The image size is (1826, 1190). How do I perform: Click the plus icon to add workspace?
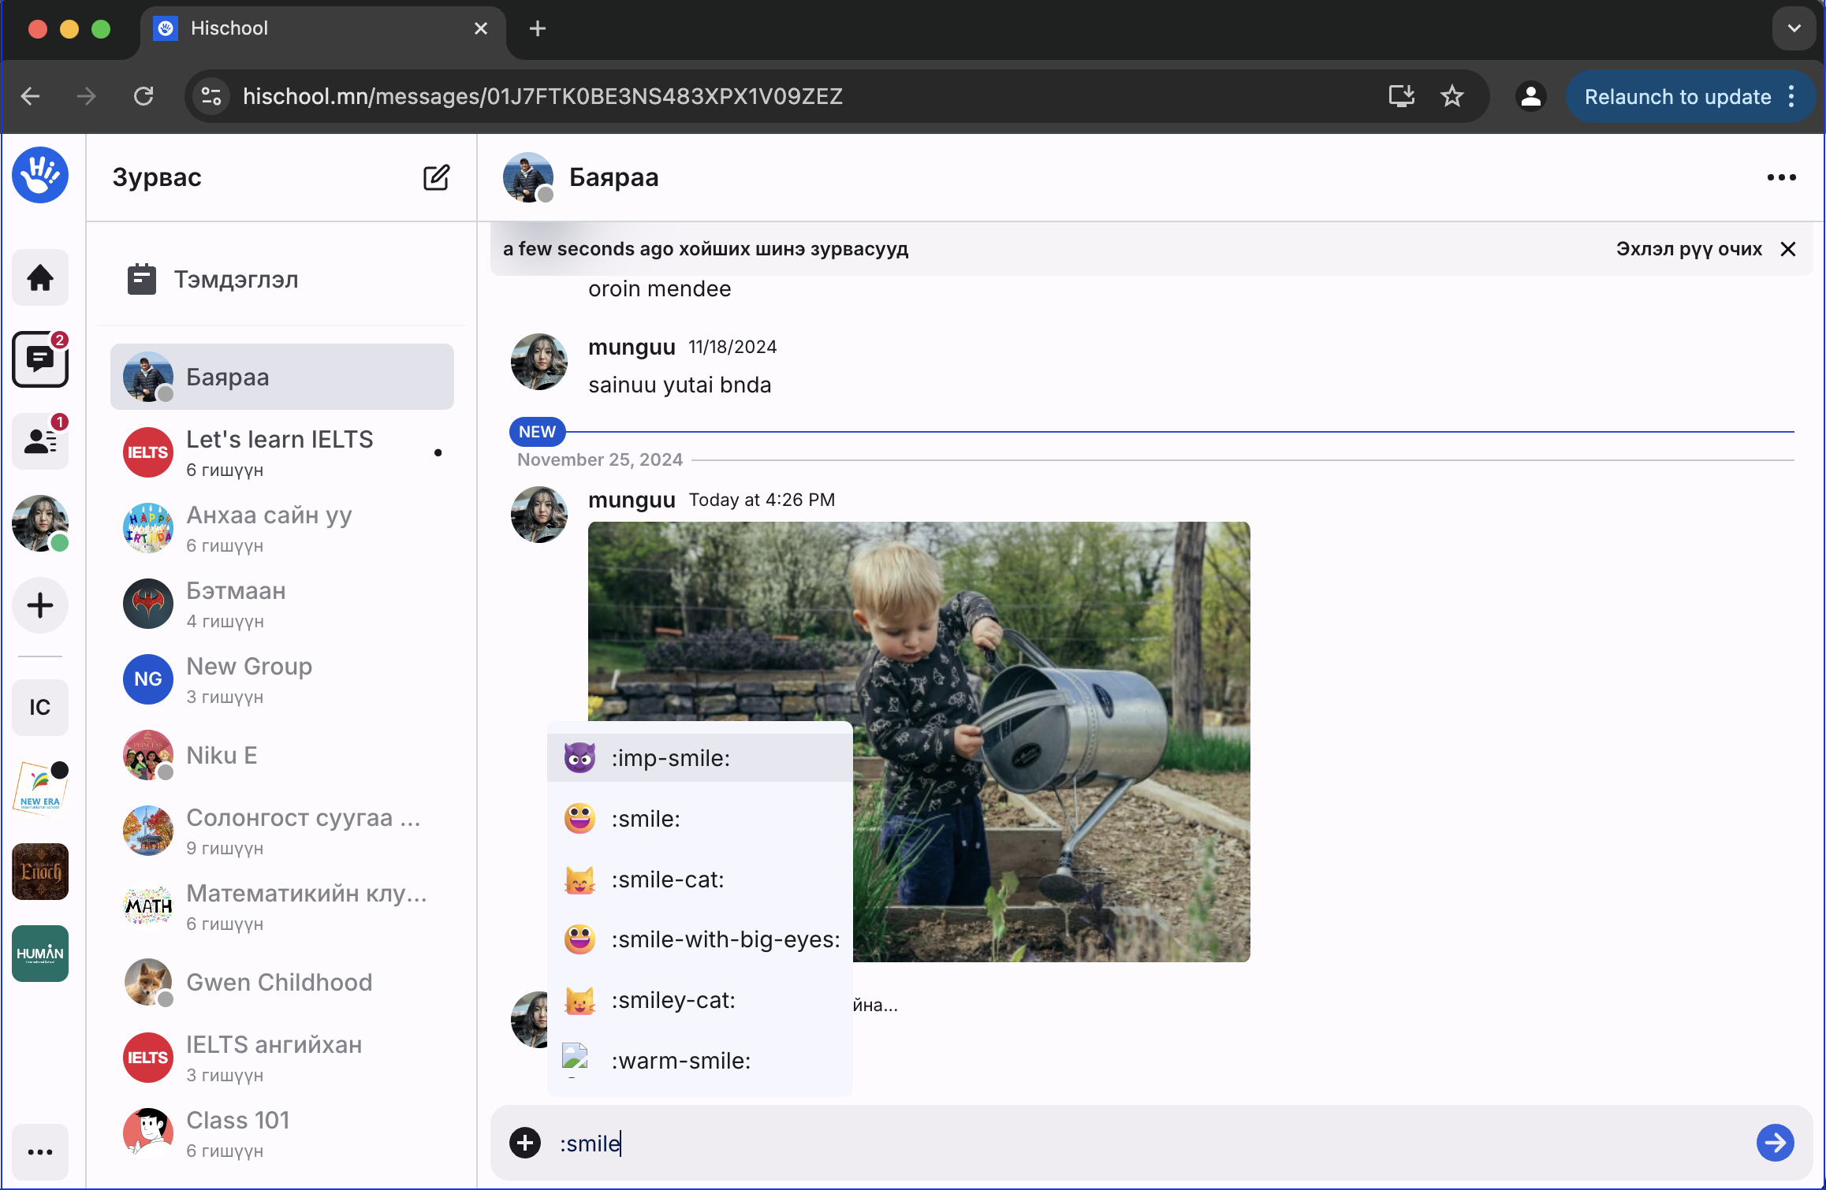coord(40,605)
